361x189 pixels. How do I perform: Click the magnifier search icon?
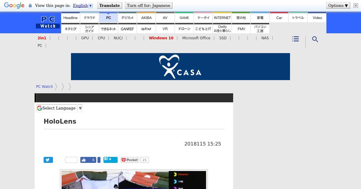point(315,39)
